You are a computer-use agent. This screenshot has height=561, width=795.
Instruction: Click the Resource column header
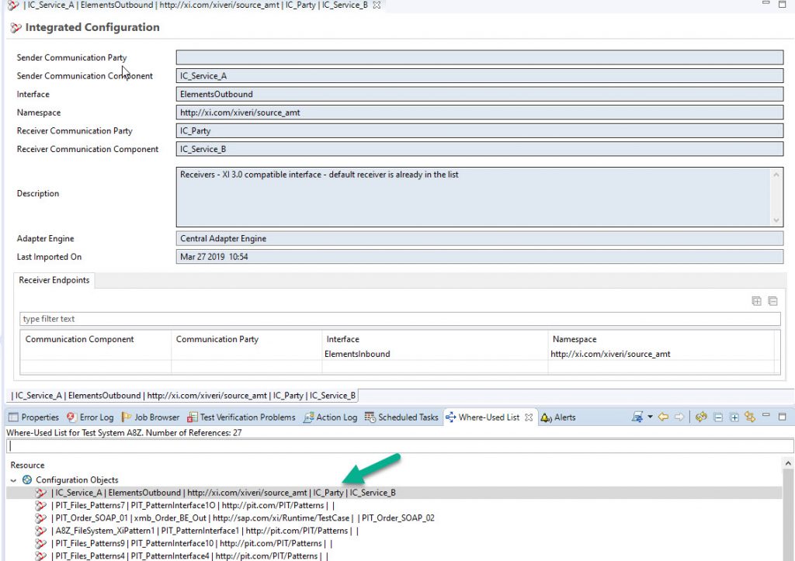[x=27, y=465]
